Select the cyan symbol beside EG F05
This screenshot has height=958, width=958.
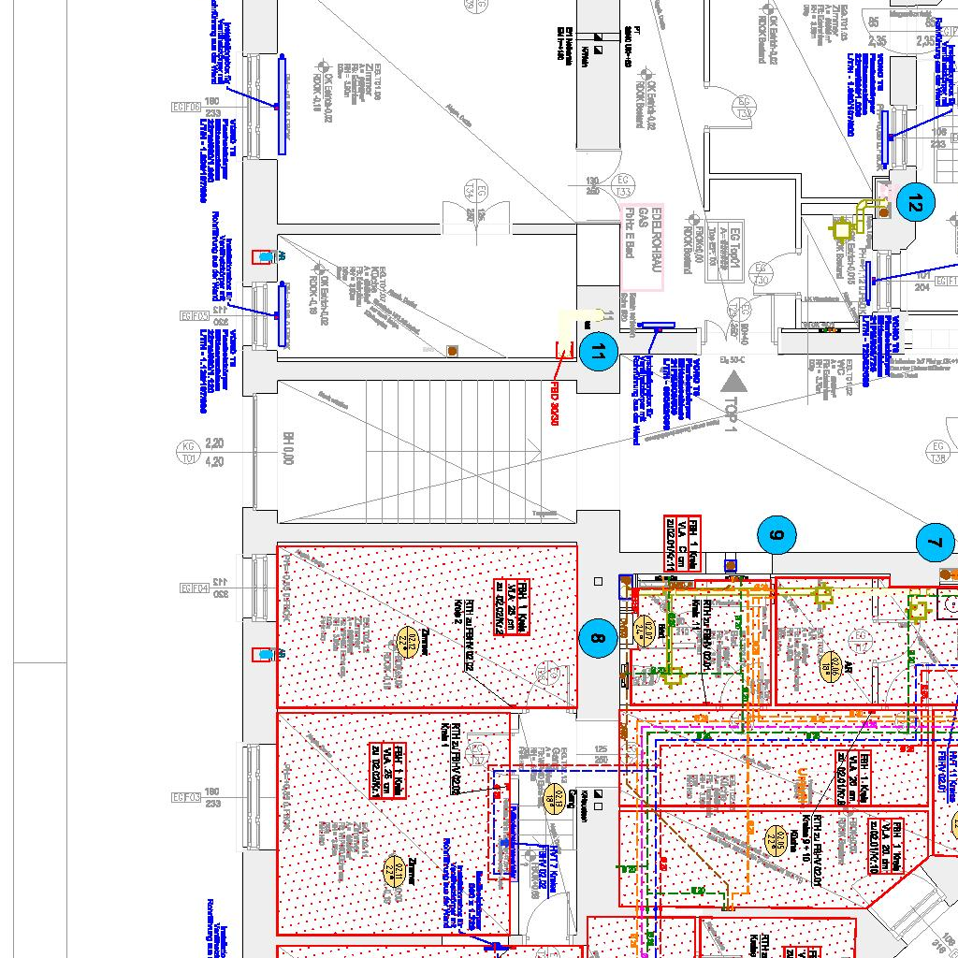coord(268,256)
